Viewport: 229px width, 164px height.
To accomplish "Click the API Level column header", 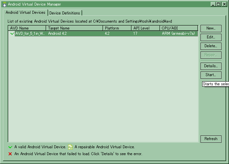I will click(146, 28).
